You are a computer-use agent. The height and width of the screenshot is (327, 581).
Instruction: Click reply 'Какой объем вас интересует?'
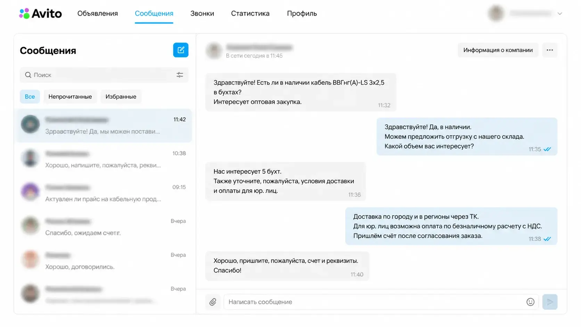[467, 137]
